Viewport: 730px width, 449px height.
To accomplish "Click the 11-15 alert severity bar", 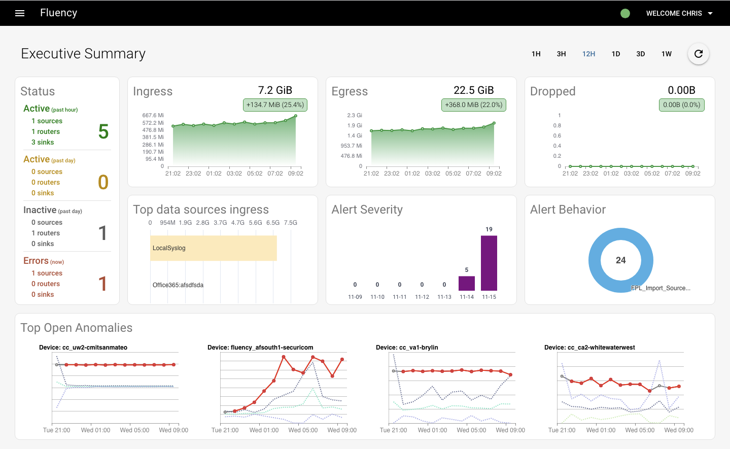I will click(489, 263).
